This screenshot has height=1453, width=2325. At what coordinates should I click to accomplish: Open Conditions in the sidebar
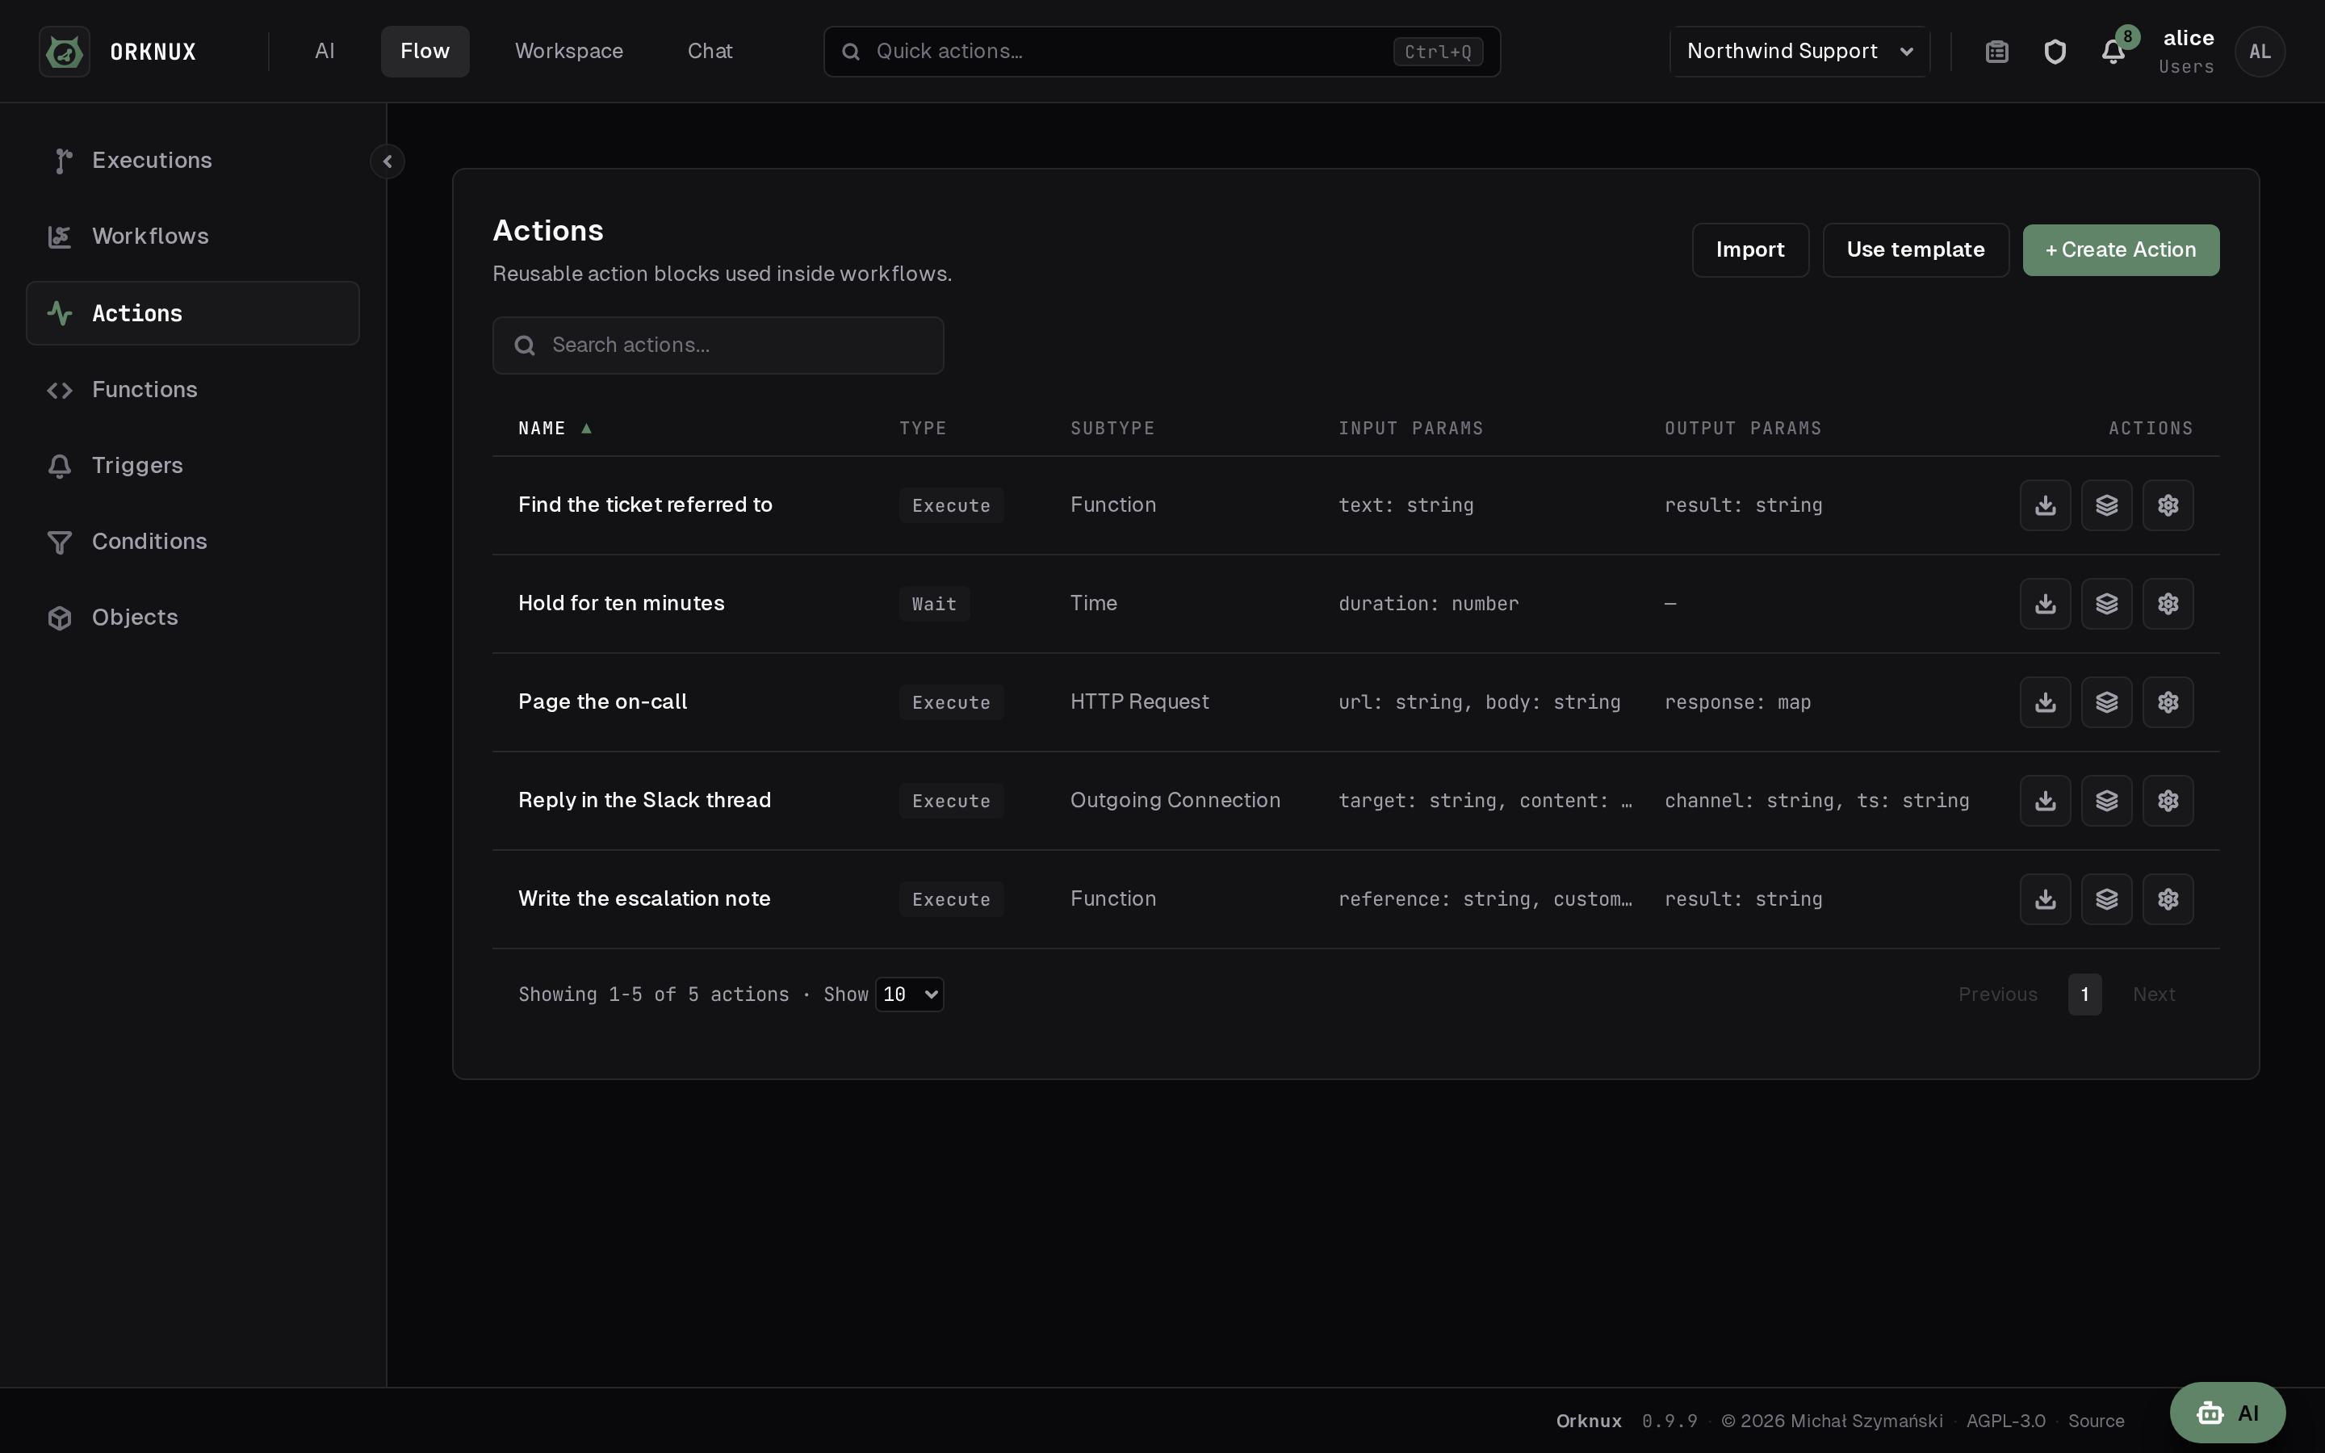[193, 541]
